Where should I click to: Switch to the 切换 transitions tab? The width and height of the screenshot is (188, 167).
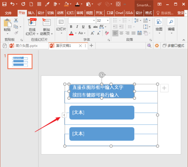click(51, 13)
